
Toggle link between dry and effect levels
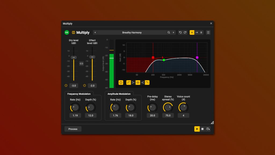click(81, 64)
